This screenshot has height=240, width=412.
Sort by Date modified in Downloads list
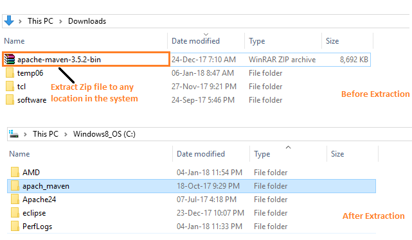point(195,41)
